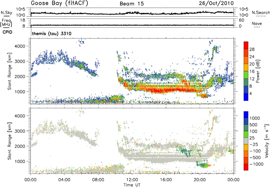Click the "12:00" time tick label
This screenshot has width=270, height=187.
click(x=132, y=180)
